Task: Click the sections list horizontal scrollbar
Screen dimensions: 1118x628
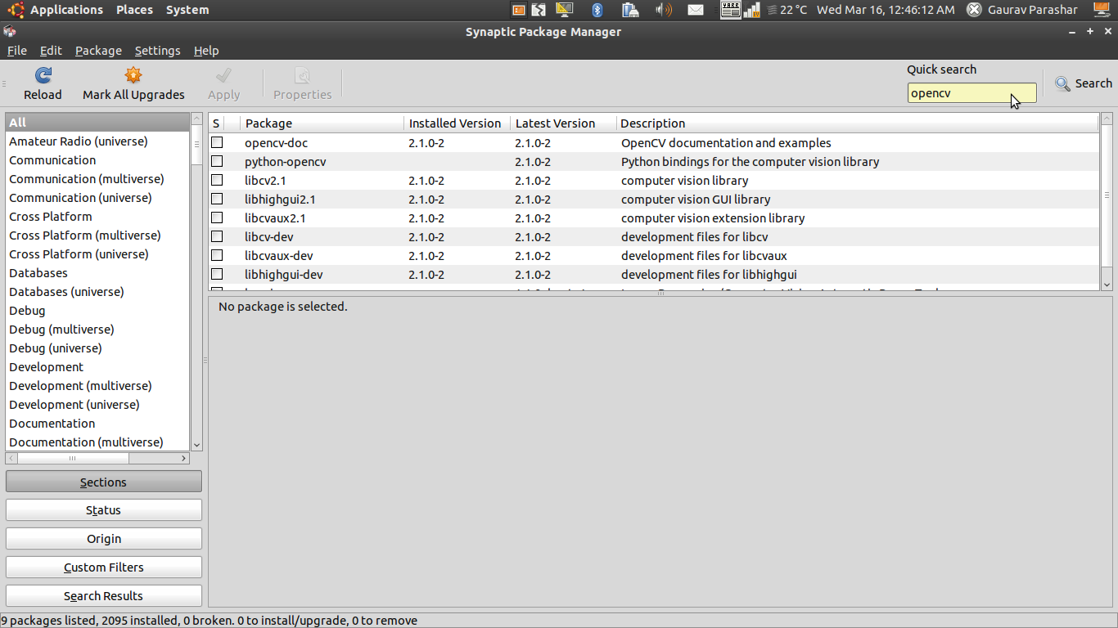Action: [x=97, y=458]
